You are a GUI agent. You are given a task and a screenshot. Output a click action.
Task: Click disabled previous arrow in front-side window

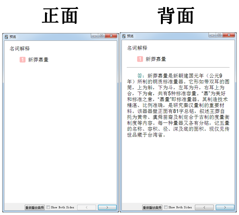pyautogui.click(x=87, y=207)
